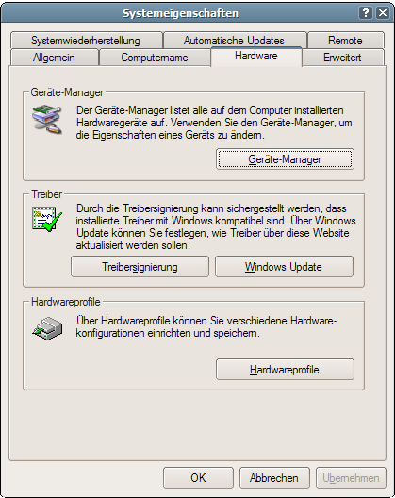The image size is (395, 498).
Task: Click the Systemeigenschaften title bar text
Action: 180,13
